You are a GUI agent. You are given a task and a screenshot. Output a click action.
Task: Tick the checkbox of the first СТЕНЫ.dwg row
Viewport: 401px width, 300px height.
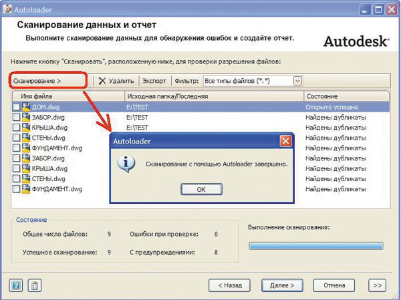click(16, 138)
